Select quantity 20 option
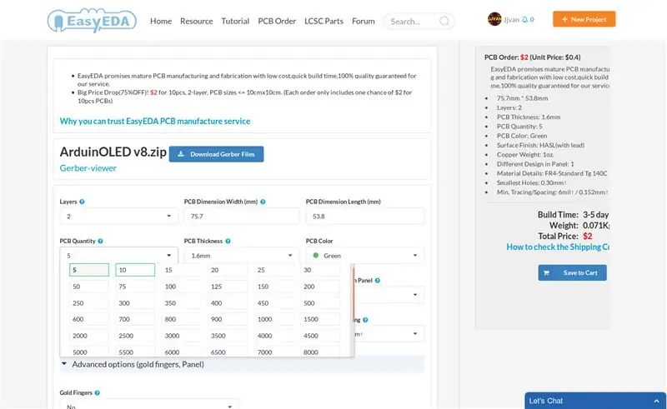667x409 pixels. [x=227, y=270]
